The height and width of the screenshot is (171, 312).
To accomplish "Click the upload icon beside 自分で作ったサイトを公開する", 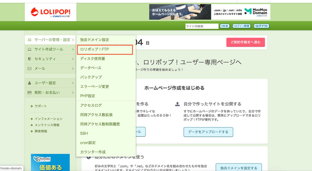I will [178, 104].
